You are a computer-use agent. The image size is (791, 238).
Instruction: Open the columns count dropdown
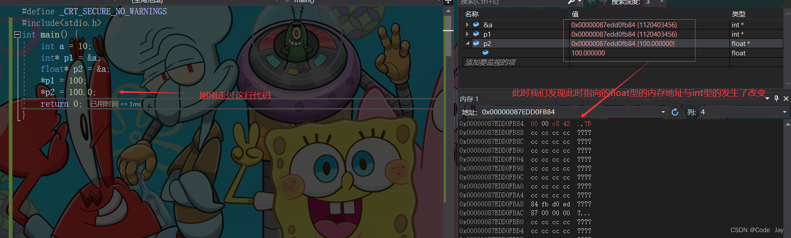click(x=784, y=112)
